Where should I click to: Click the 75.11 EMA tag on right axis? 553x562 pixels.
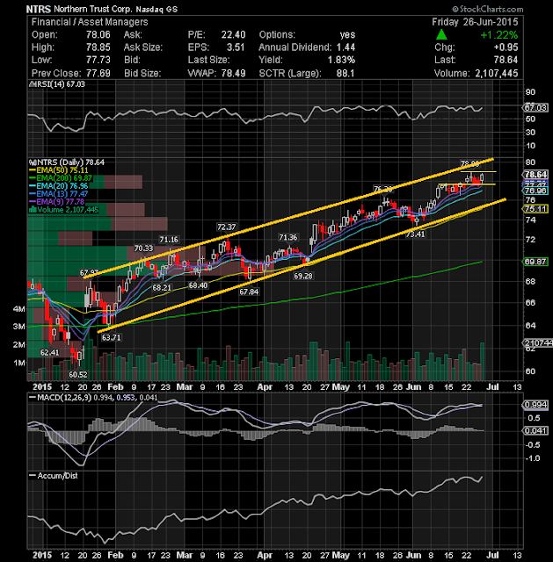[535, 209]
